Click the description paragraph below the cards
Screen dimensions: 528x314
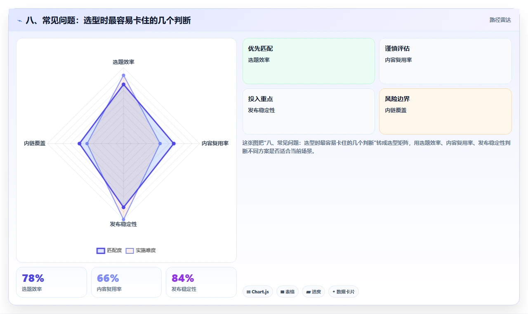377,147
